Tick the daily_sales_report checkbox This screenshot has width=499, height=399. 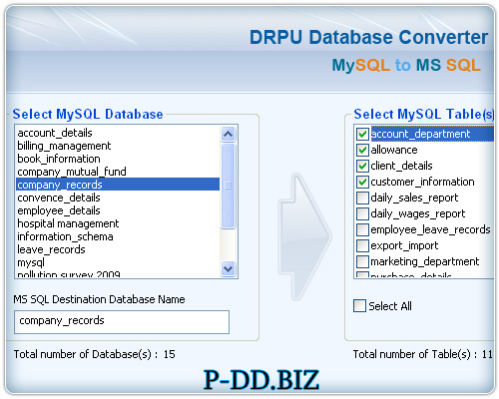[362, 198]
